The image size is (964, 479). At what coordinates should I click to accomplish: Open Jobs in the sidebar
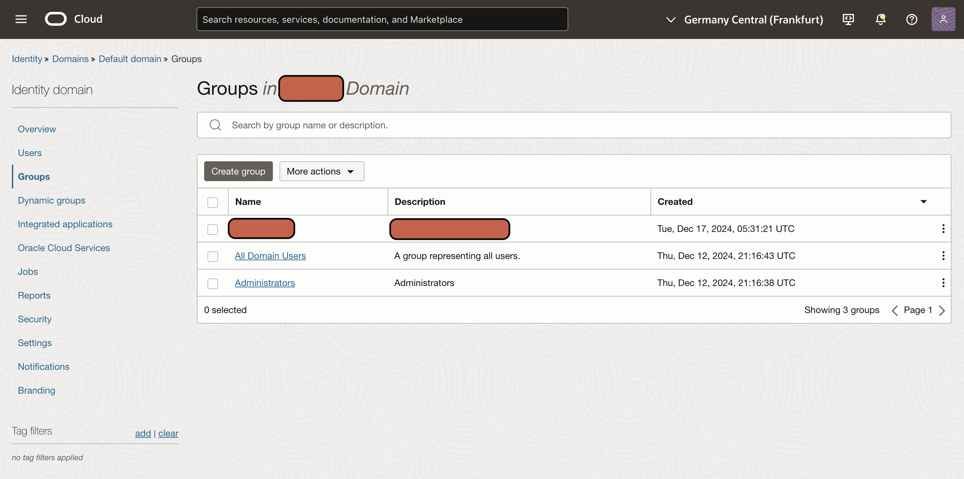[x=28, y=271]
